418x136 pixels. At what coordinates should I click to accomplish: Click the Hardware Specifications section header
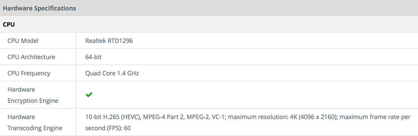point(40,8)
